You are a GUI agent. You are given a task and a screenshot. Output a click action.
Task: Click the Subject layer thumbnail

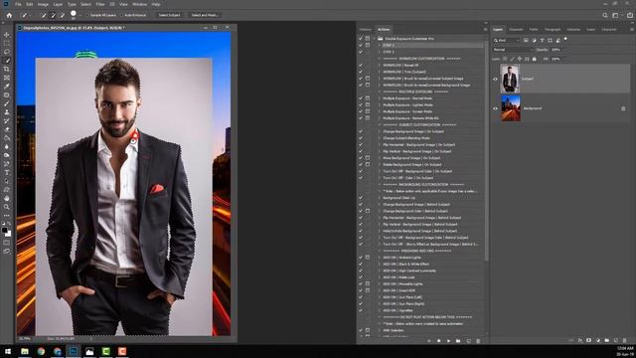pyautogui.click(x=510, y=79)
